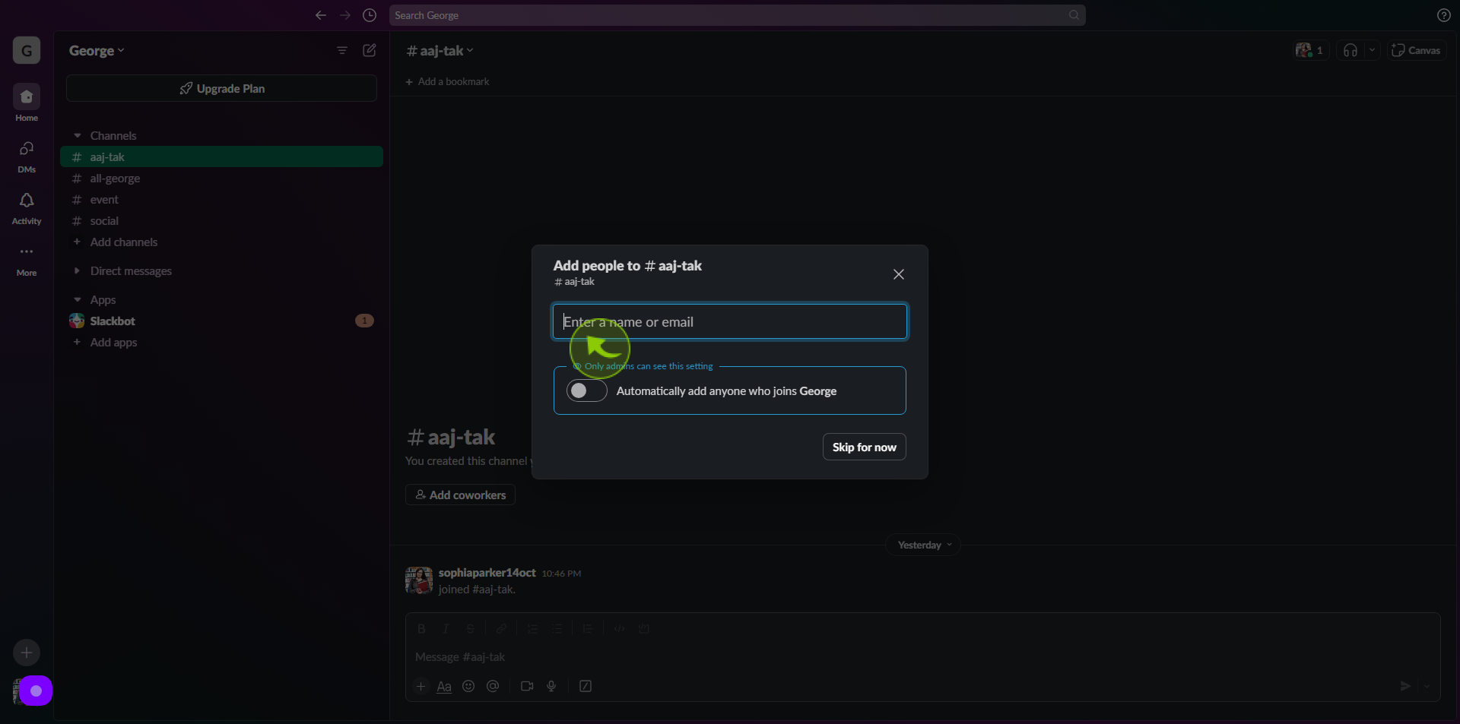Go back with the history back arrow
Viewport: 1460px width, 724px height.
[x=321, y=15]
